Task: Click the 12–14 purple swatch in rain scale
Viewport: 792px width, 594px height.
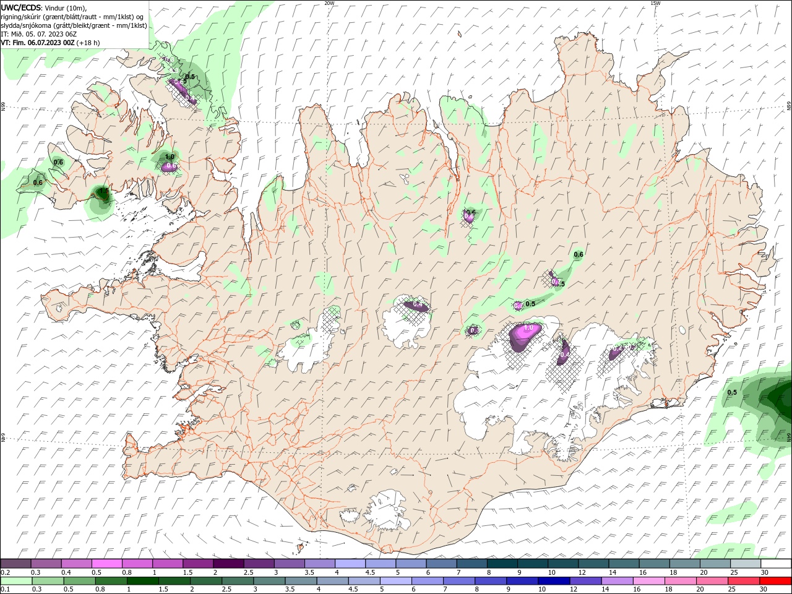Action: [x=585, y=581]
